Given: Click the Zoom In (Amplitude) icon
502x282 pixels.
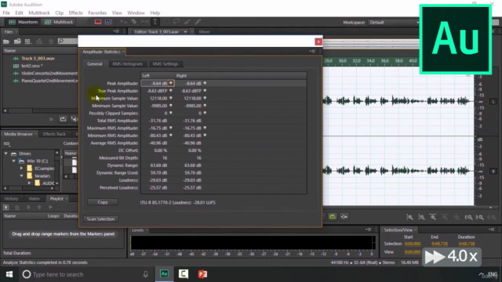Looking at the screenshot, I should [x=409, y=217].
